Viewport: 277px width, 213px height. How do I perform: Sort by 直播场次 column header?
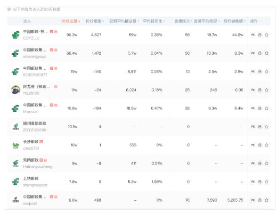pos(183,21)
